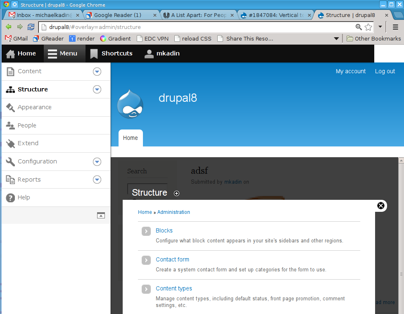
Task: Click the arrow icon beside Blocks
Action: click(146, 231)
